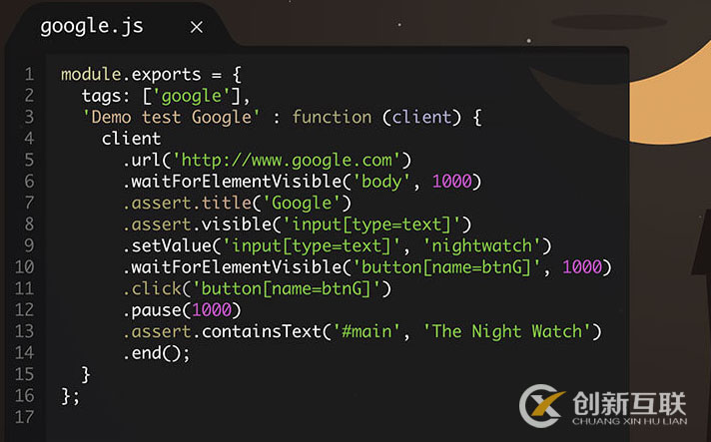Click the .url method call
Screen dimensions: 711x442
pos(141,160)
